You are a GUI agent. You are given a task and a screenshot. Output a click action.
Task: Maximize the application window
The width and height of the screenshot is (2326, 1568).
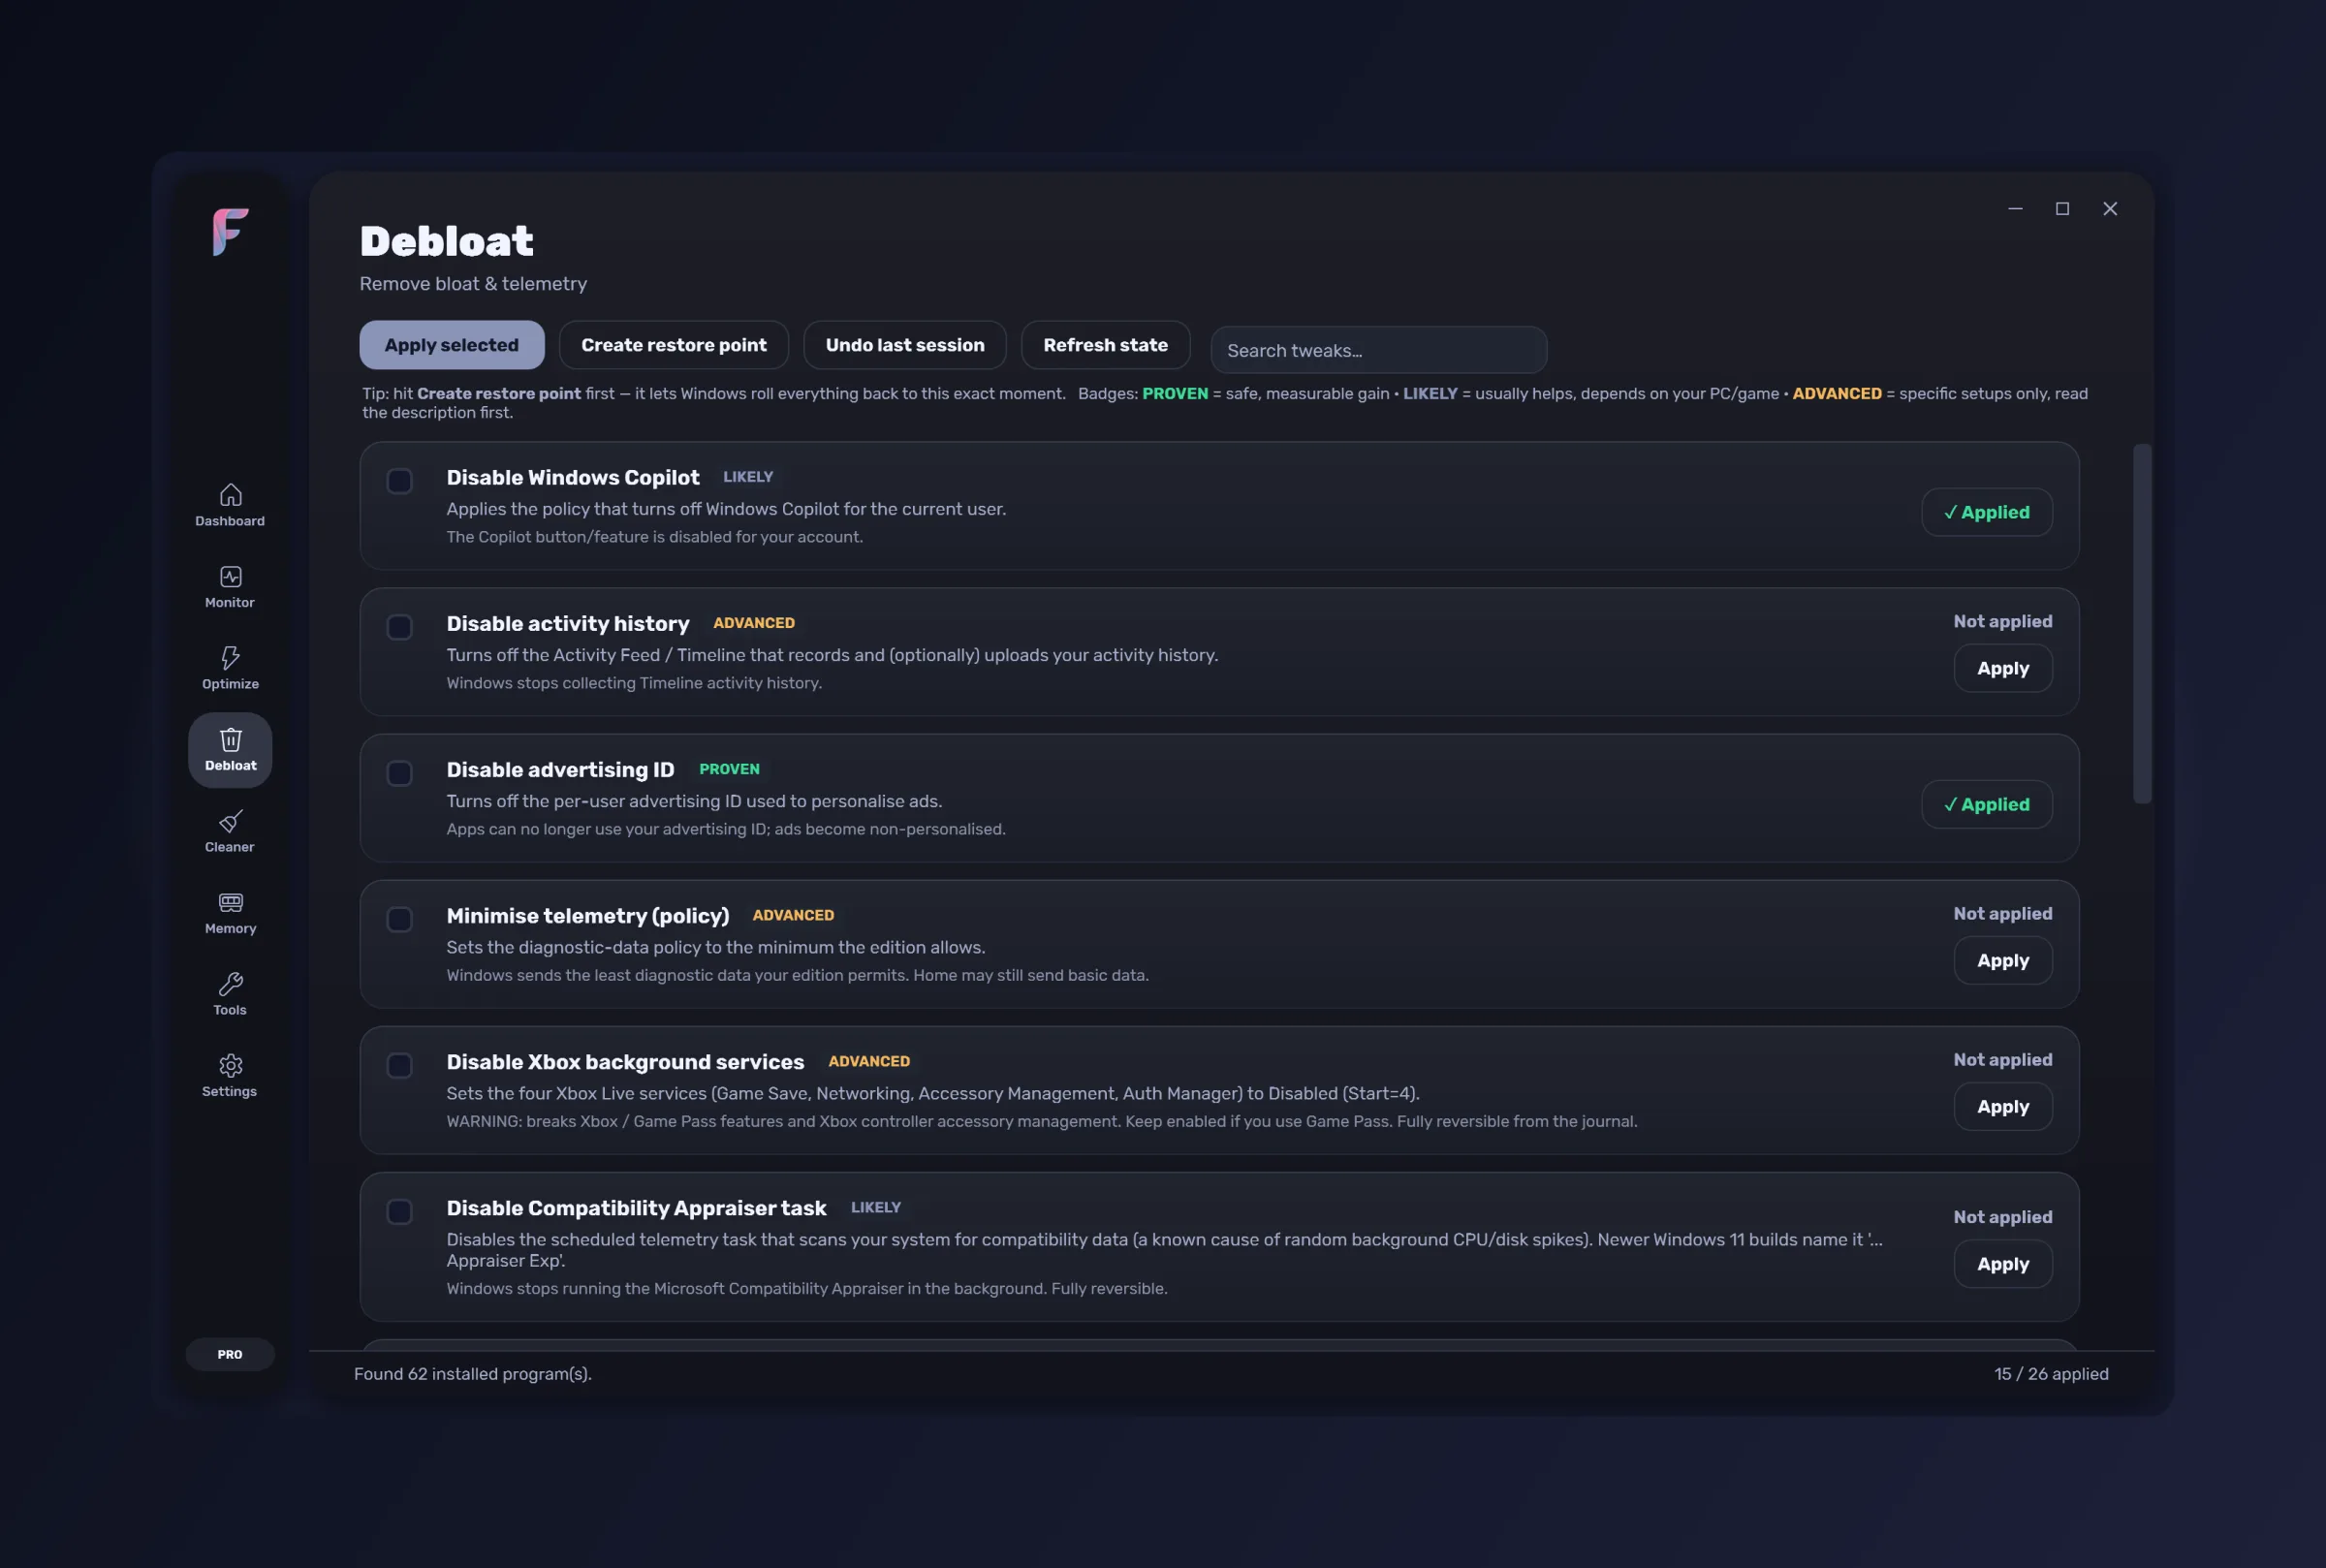coord(2062,209)
